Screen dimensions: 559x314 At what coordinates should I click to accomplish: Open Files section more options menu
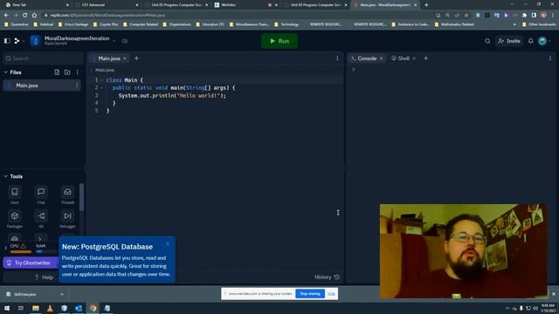click(78, 72)
